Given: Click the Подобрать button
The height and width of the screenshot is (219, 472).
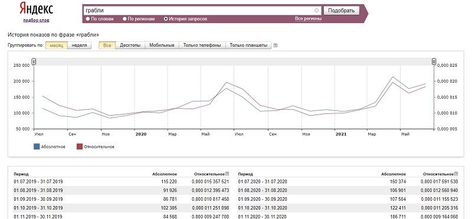Looking at the screenshot, I should (342, 11).
